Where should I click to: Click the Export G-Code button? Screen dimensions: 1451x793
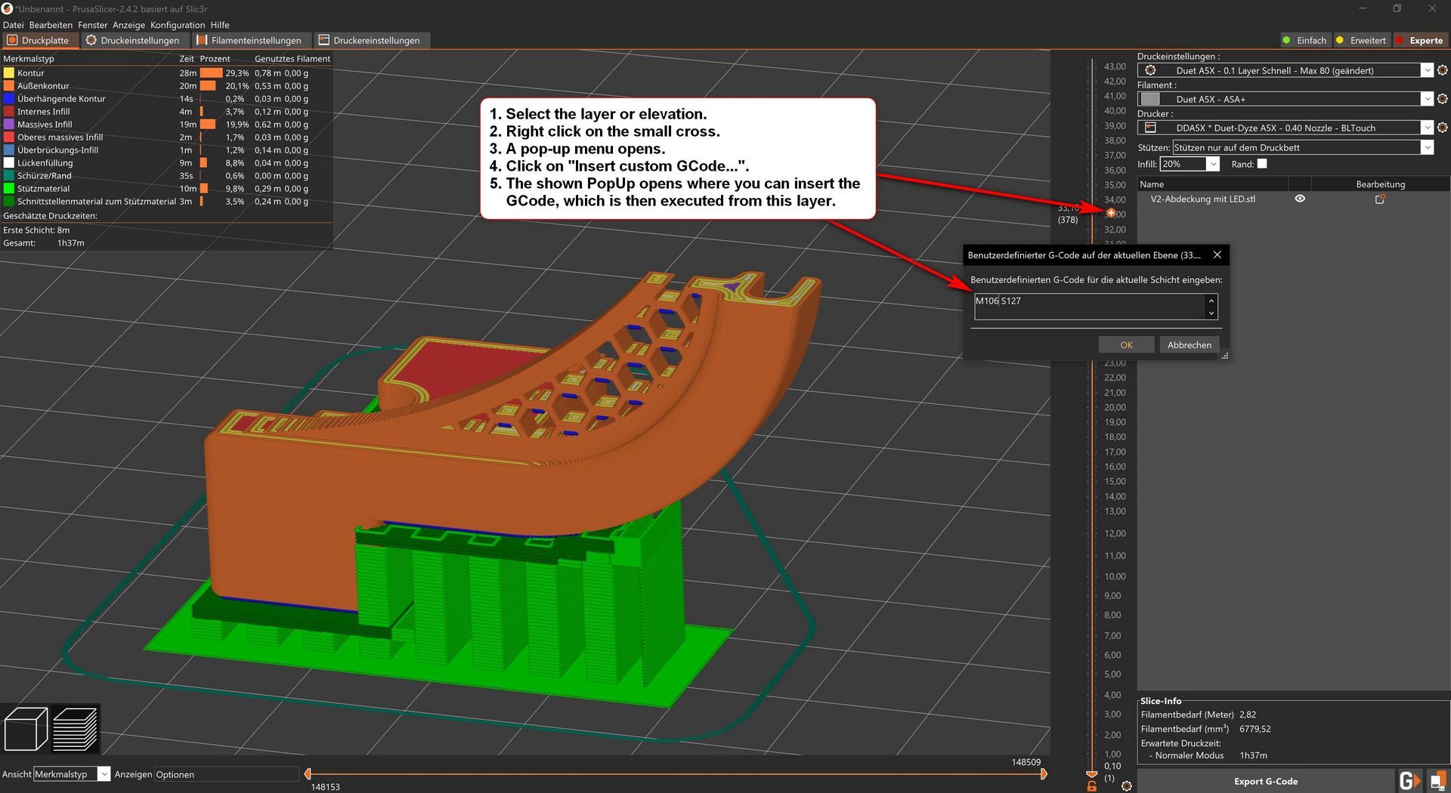point(1265,782)
